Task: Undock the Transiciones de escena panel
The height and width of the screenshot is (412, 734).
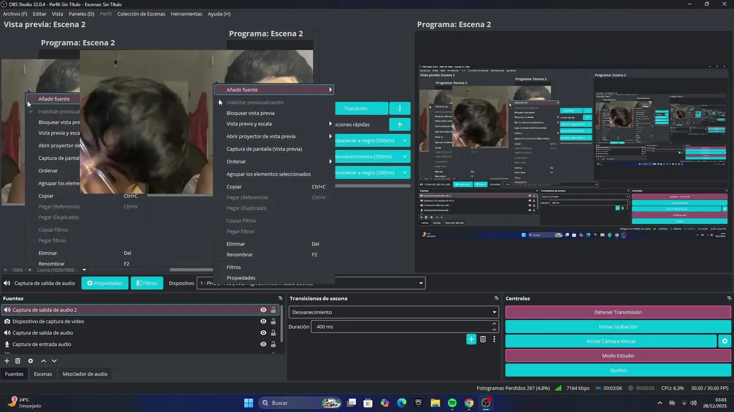Action: point(497,299)
